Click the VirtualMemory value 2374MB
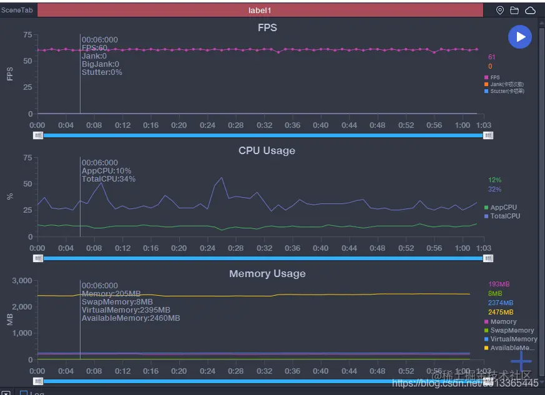 point(501,303)
